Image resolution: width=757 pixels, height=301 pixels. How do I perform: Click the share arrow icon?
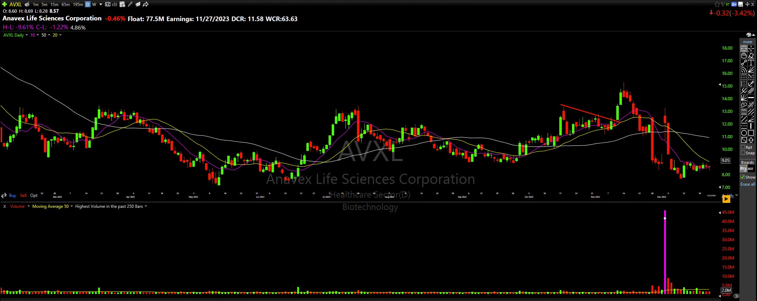(x=146, y=5)
